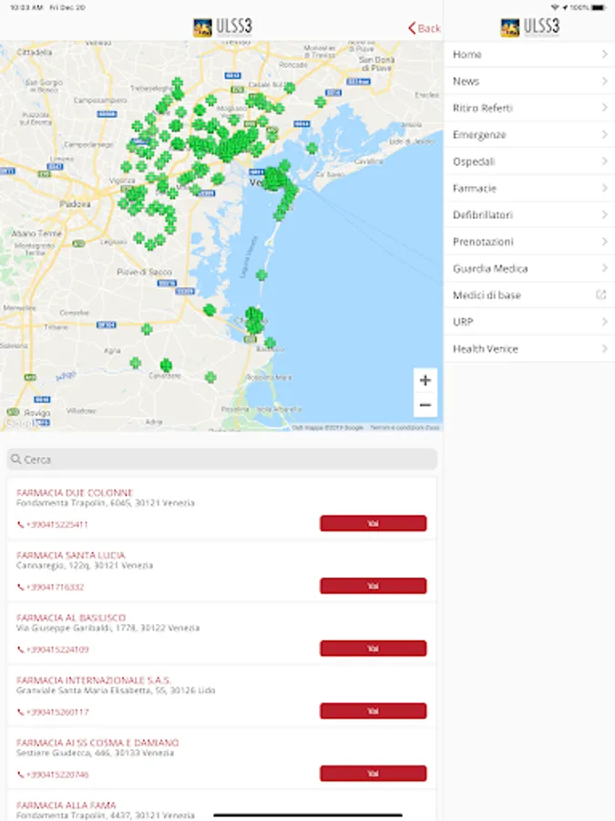The height and width of the screenshot is (821, 615).
Task: Open the Emergenze menu item
Action: pyautogui.click(x=529, y=135)
